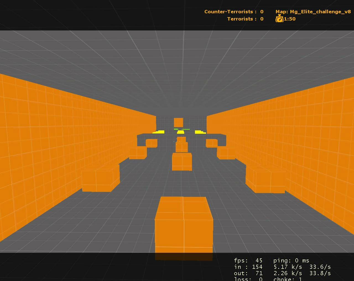Click the large orange crate in the foreground
Image resolution: width=354 pixels, height=281 pixels.
pos(184,228)
